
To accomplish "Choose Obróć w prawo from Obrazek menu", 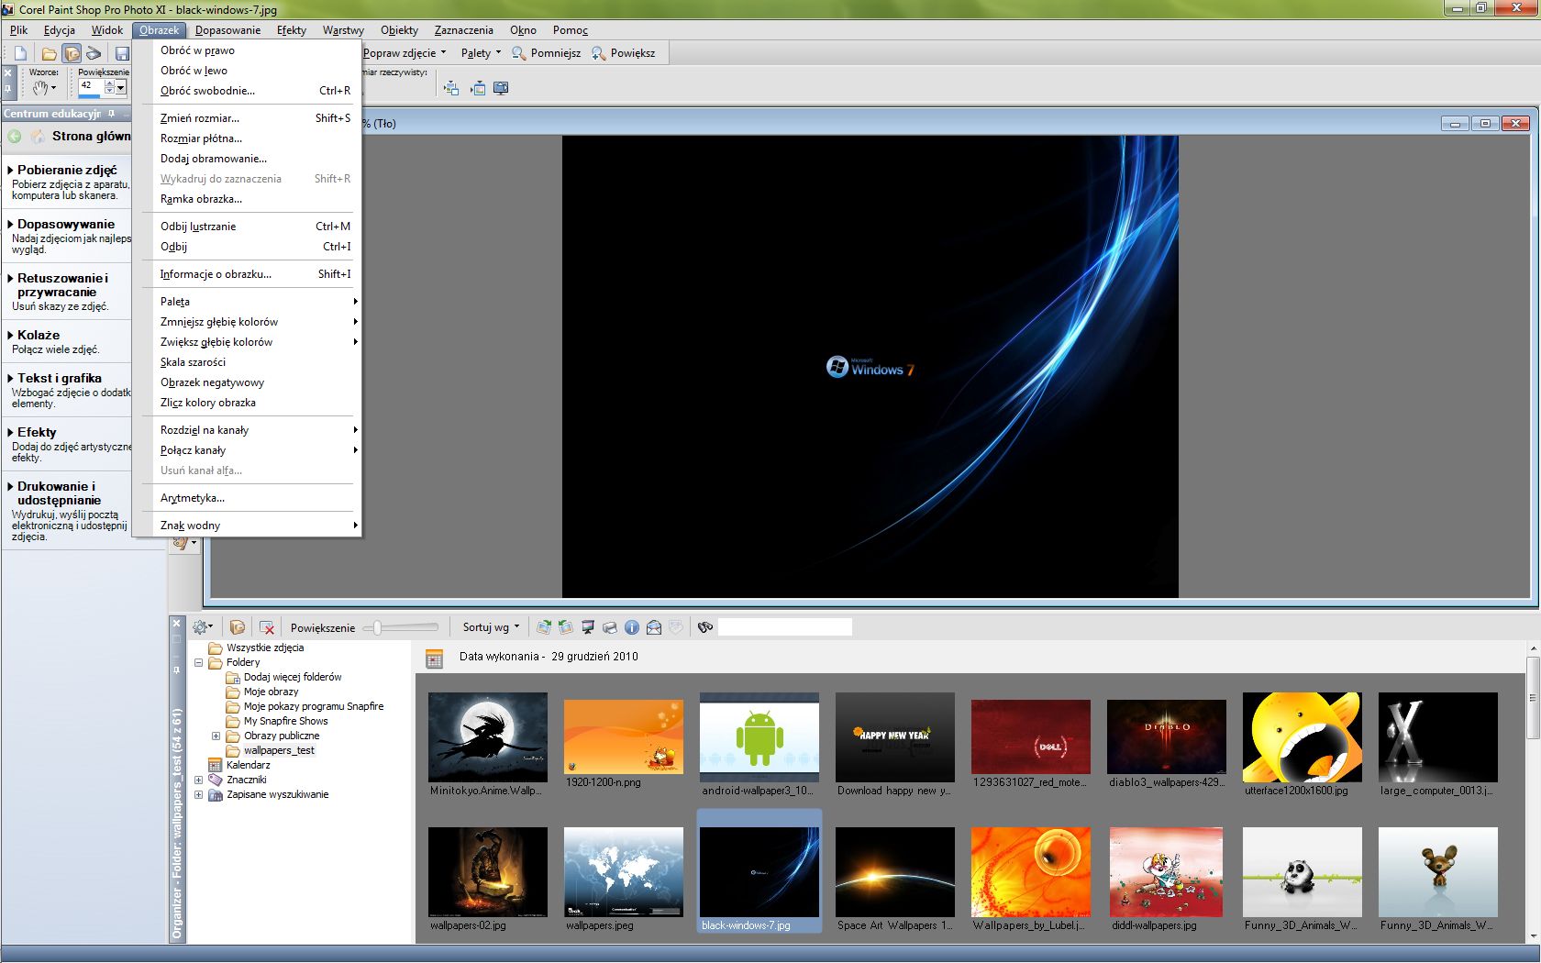I will pyautogui.click(x=248, y=50).
